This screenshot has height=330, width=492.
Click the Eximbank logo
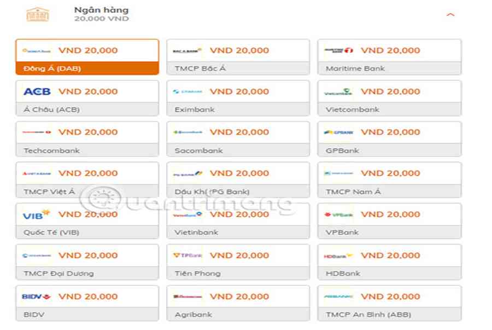188,91
